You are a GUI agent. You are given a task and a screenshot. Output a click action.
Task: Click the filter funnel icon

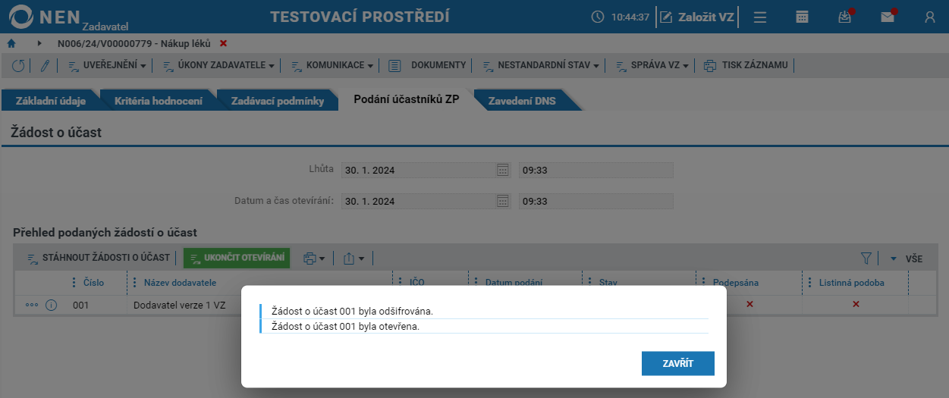pyautogui.click(x=866, y=259)
